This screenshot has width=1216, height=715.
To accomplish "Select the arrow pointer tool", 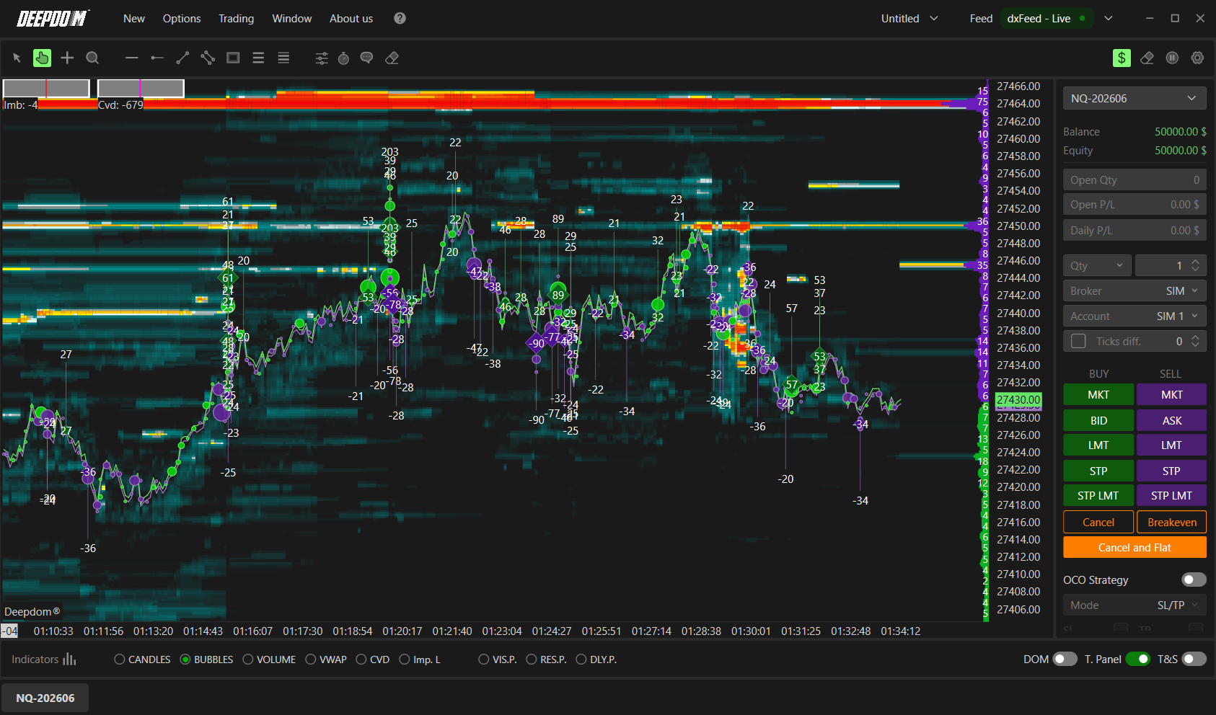I will [x=17, y=58].
